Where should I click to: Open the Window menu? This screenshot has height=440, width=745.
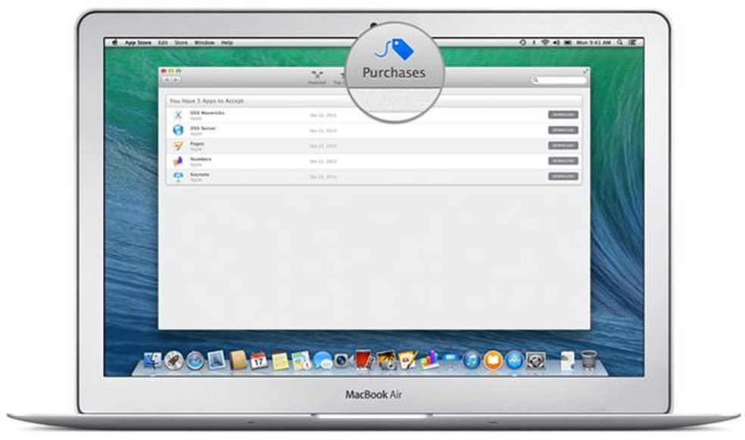[205, 43]
